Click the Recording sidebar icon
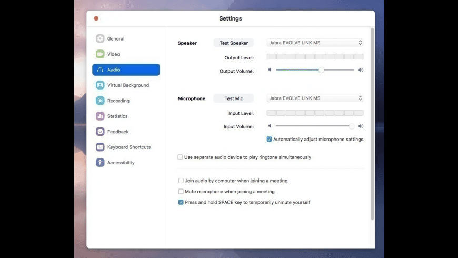 click(100, 101)
